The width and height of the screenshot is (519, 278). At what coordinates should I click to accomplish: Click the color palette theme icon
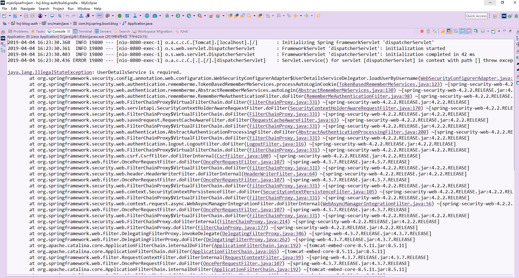pyautogui.click(x=108, y=16)
